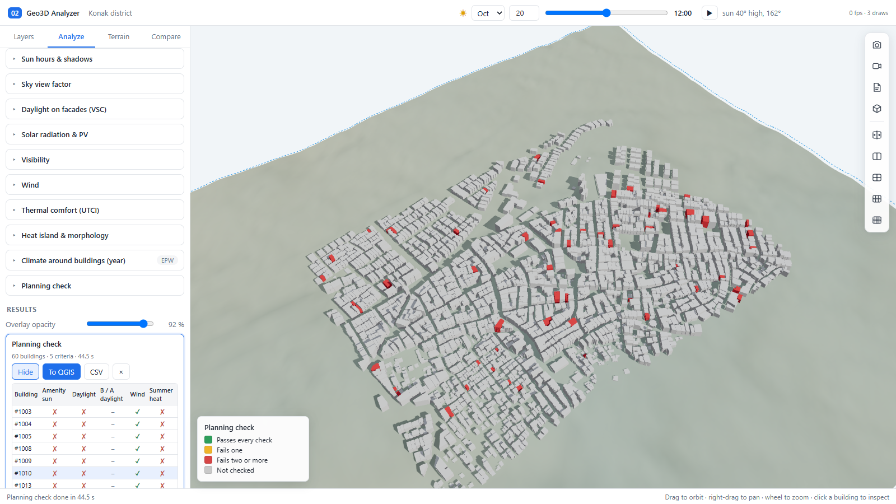Adjust the time of day slider
This screenshot has height=504, width=896.
606,13
